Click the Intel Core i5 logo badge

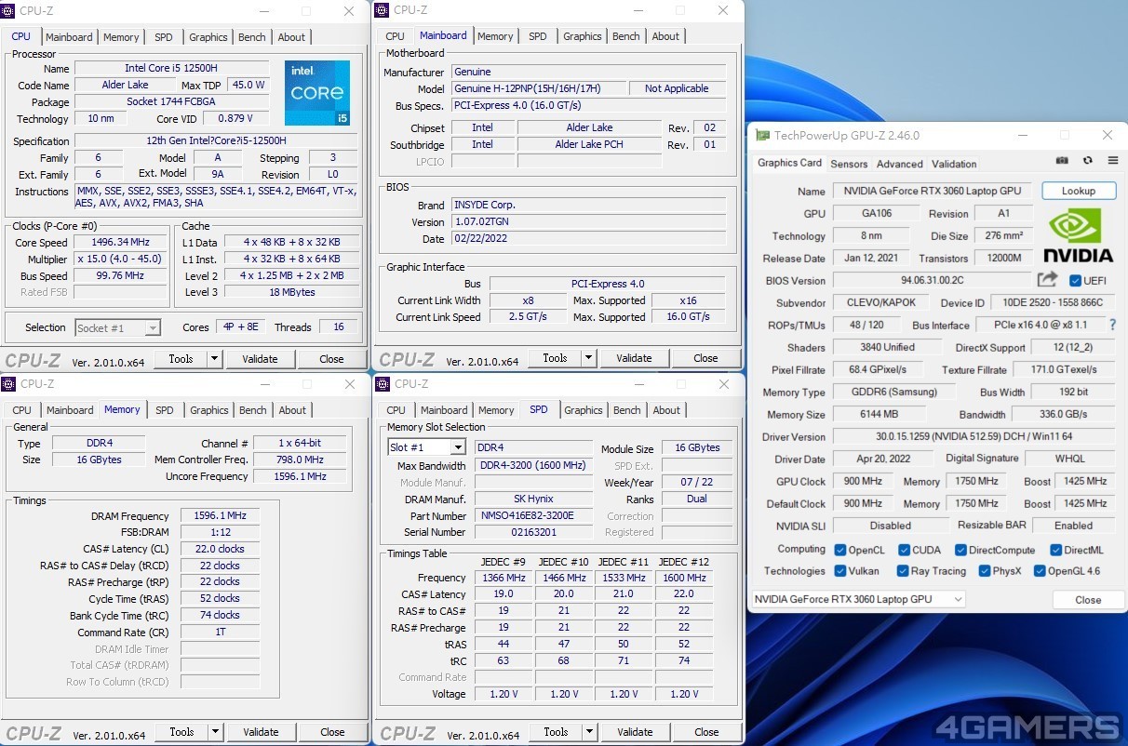point(317,93)
